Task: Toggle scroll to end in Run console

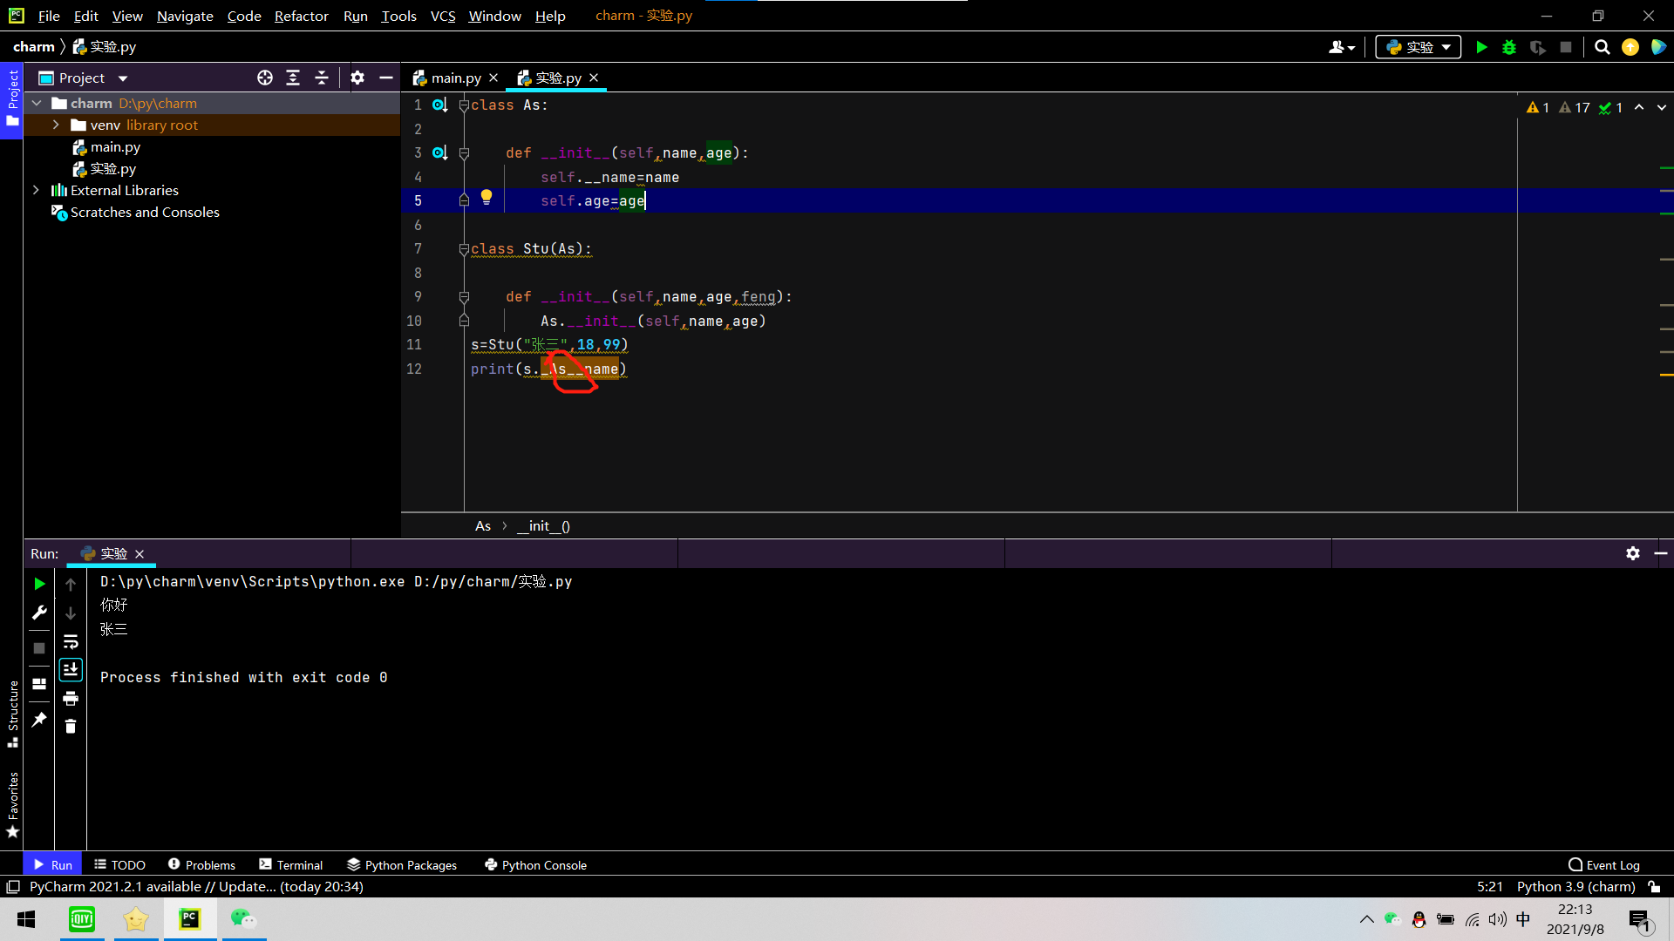Action: 71,669
